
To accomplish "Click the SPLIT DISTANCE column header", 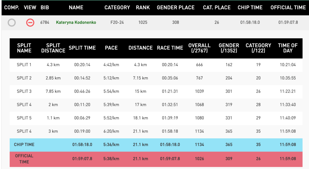I will pos(53,48).
